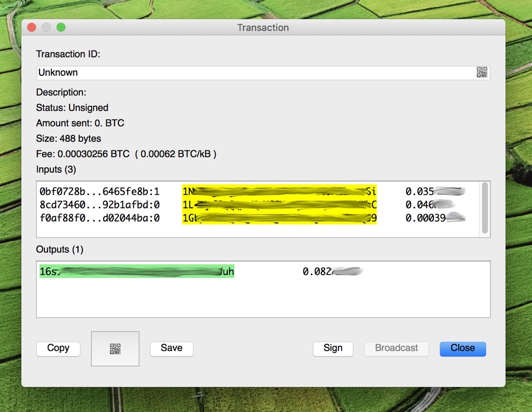Click the yellow highlighted address starting 1L
The height and width of the screenshot is (412, 532).
279,205
